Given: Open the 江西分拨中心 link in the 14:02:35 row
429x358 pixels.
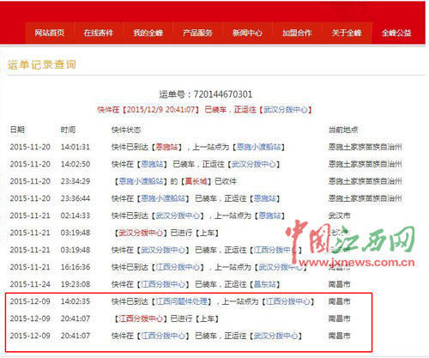Looking at the screenshot, I should click(288, 301).
